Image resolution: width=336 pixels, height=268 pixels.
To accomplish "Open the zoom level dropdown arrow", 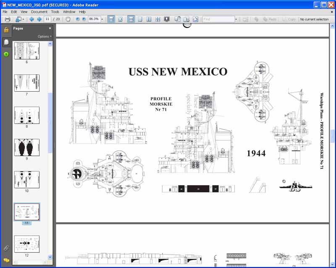I will [x=102, y=19].
